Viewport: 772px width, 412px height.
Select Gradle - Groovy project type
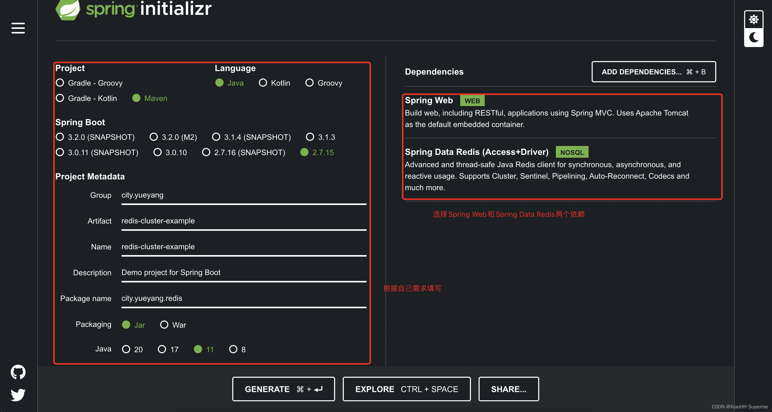click(89, 83)
